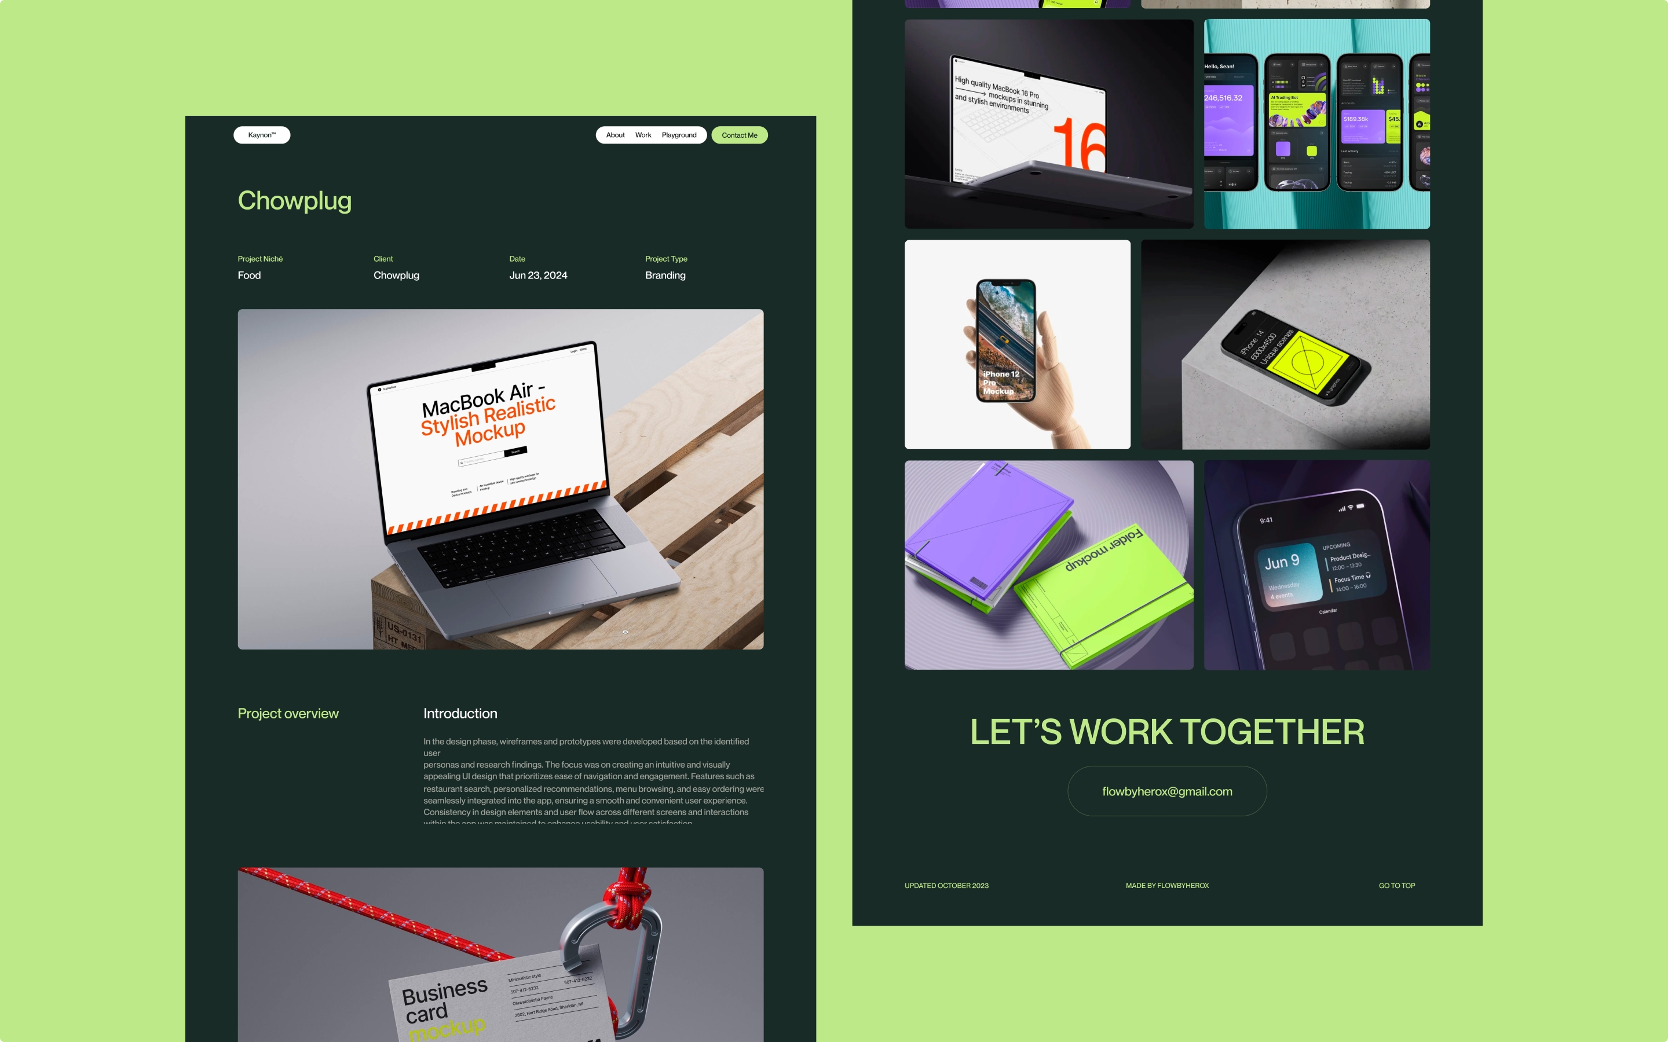Viewport: 1668px width, 1042px height.
Task: Click the mobile phone mockup icon
Action: point(1017,343)
